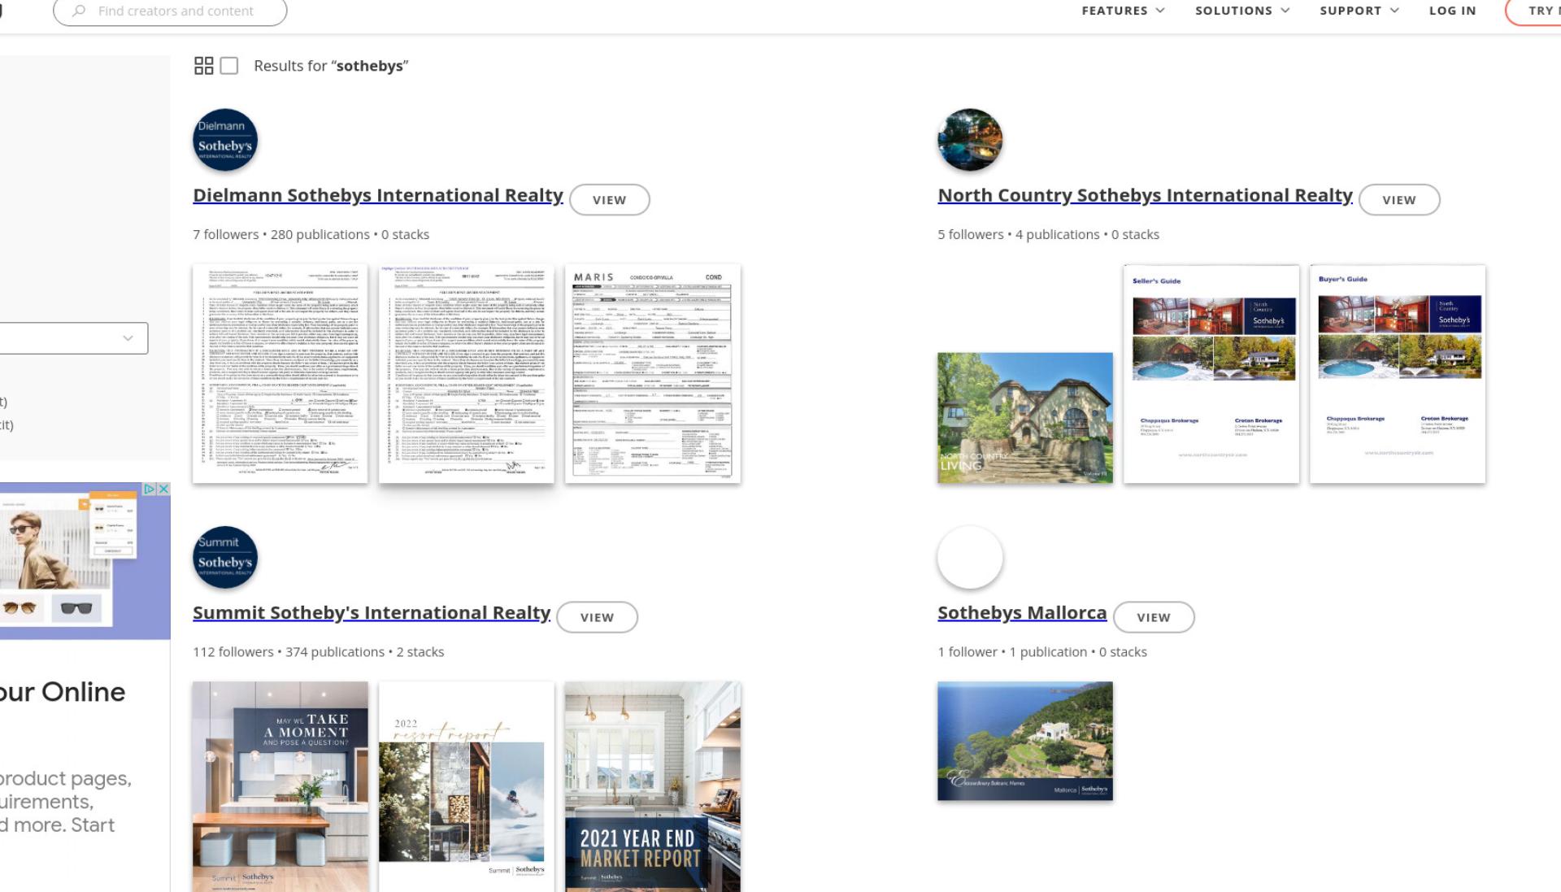The image size is (1561, 892).
Task: Focus the Find creators and content field
Action: (x=170, y=11)
